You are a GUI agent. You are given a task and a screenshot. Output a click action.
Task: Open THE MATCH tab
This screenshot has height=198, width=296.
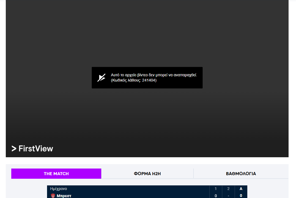pyautogui.click(x=56, y=173)
